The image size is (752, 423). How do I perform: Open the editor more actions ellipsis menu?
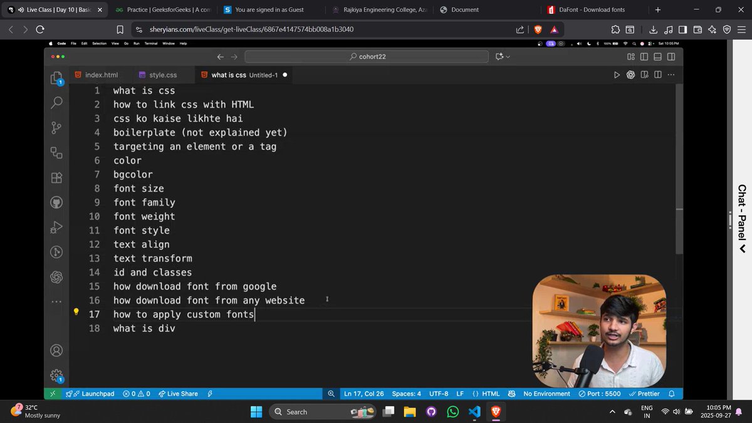(671, 75)
